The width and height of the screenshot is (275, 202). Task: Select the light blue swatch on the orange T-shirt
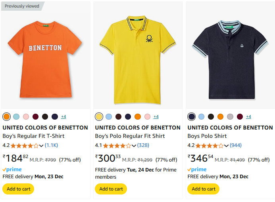click(16, 116)
